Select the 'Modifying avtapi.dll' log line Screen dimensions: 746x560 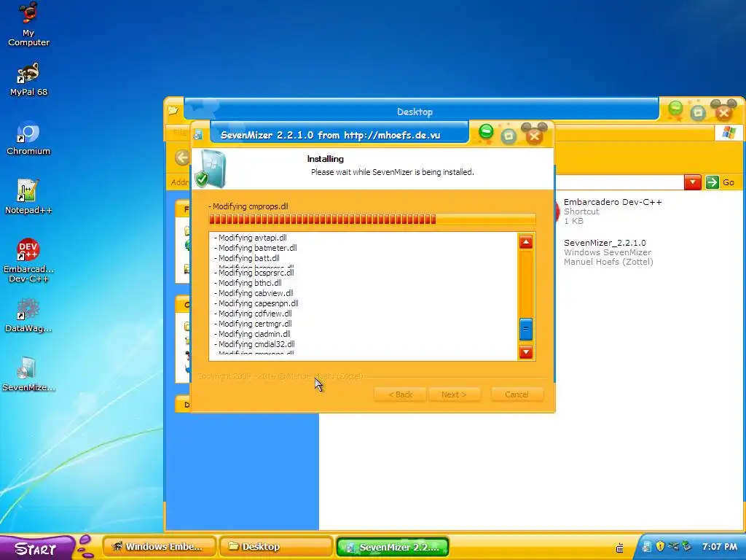(251, 238)
